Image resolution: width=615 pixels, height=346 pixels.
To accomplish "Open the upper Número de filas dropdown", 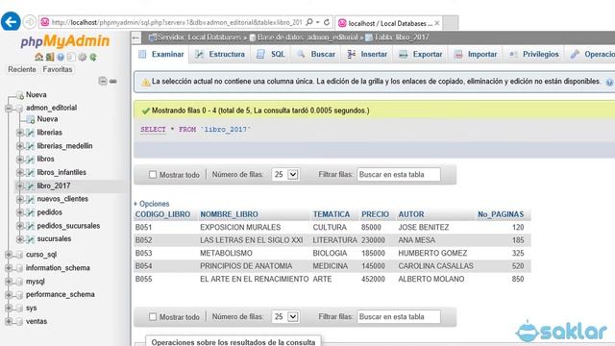I will pyautogui.click(x=285, y=175).
